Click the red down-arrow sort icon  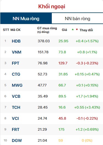pyautogui.click(x=77, y=30)
